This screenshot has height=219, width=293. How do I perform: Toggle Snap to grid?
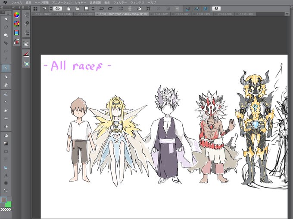206,9
